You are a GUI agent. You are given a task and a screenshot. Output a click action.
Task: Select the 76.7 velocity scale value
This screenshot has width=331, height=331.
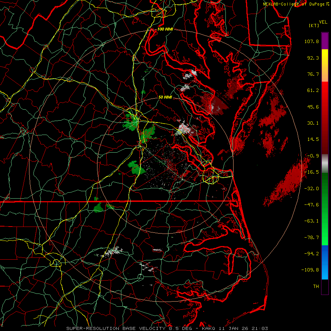pyautogui.click(x=313, y=74)
